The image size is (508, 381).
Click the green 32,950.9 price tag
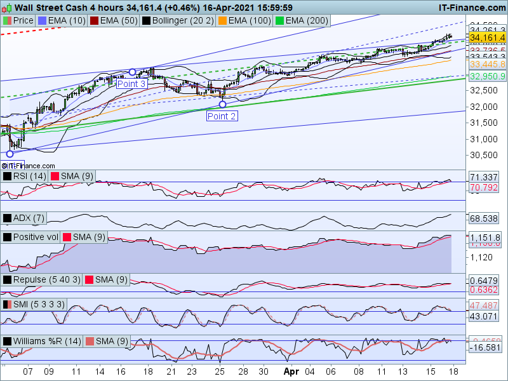487,76
